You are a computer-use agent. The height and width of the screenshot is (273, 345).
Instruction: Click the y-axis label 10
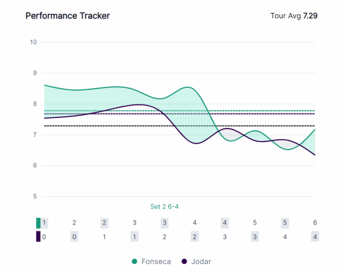coord(33,42)
